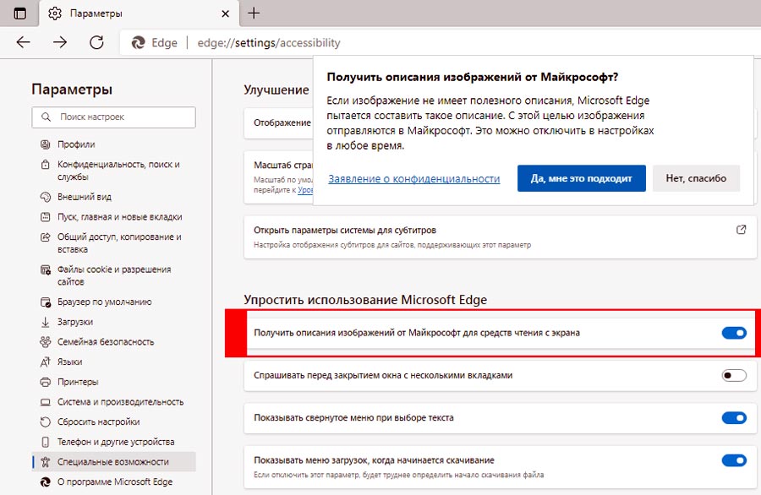Image resolution: width=761 pixels, height=495 pixels.
Task: Click the download arrow icon for Загрузки
Action: point(45,322)
